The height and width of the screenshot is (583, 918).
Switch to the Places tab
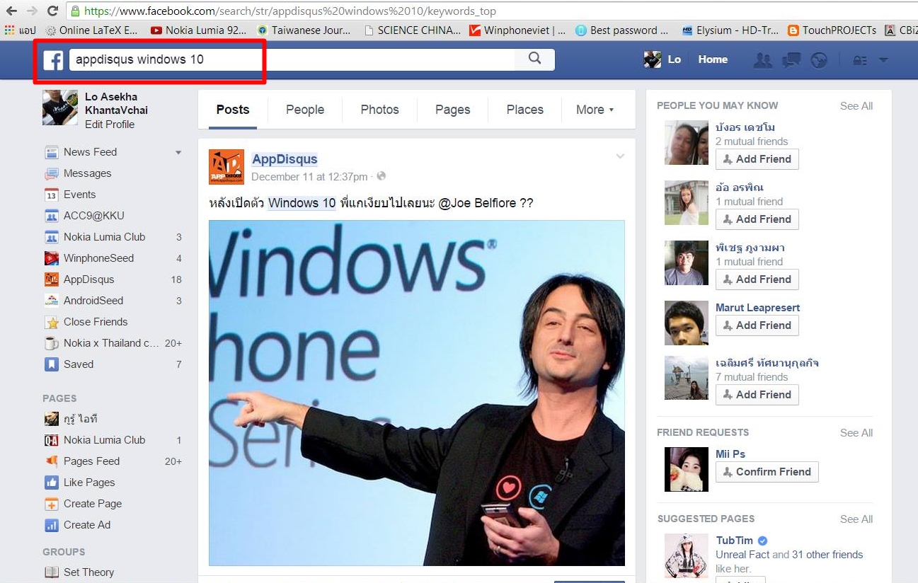[x=525, y=110]
